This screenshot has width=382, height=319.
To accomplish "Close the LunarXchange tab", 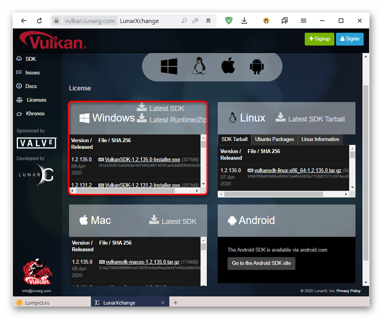I will click(x=163, y=303).
